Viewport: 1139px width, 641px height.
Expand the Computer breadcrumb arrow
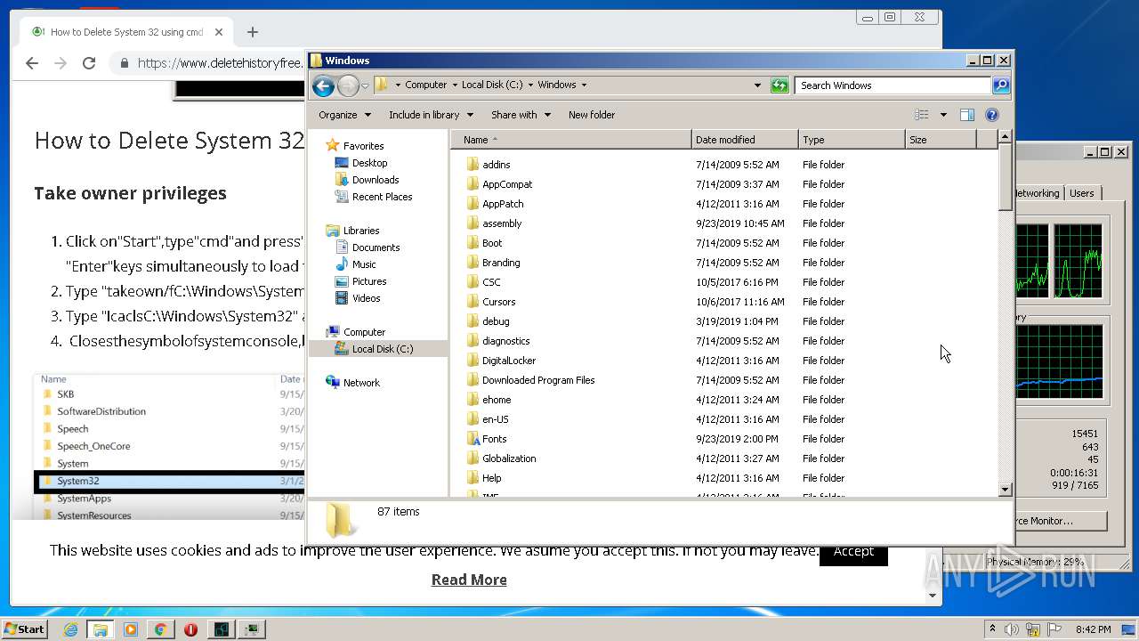[x=454, y=85]
